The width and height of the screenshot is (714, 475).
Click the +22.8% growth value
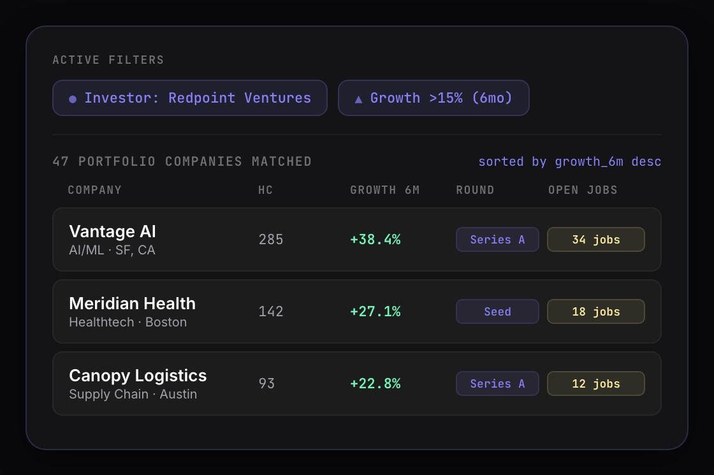pos(375,383)
